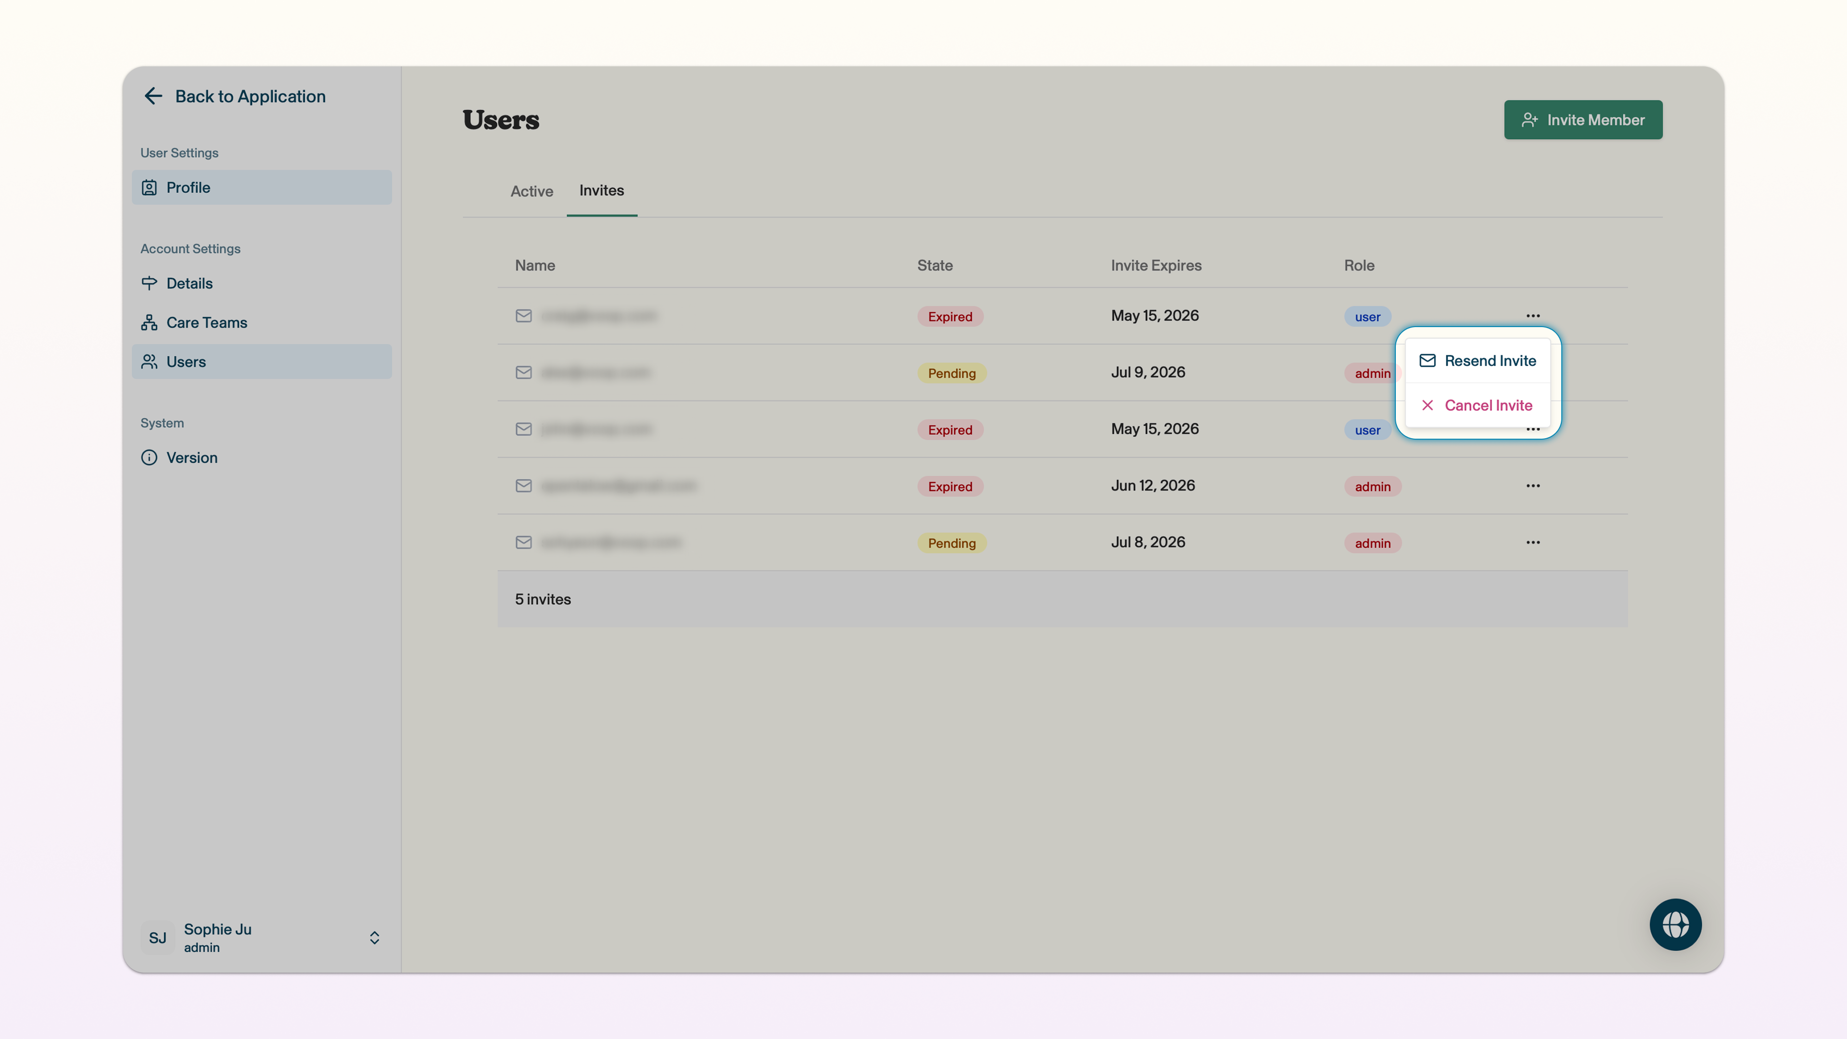Click the Pending badge for Jul 9, 2026

pos(951,373)
